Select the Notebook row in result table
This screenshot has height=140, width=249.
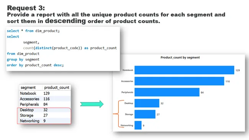click(x=45, y=93)
